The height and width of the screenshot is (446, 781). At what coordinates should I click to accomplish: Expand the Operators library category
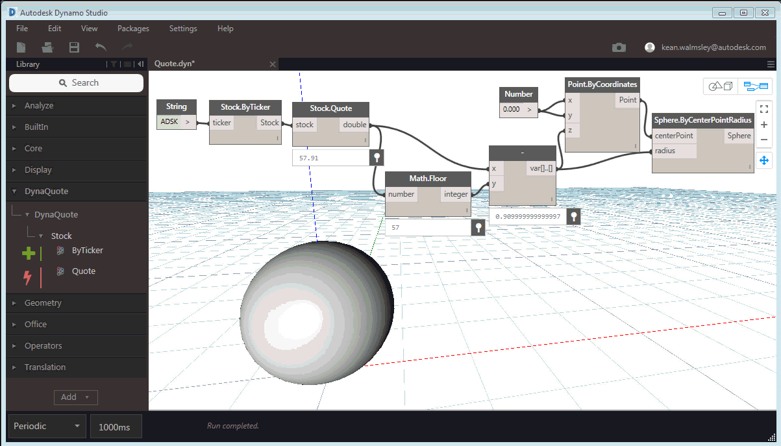[x=43, y=346]
